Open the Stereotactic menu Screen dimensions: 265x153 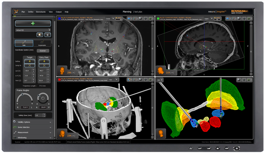42,12
